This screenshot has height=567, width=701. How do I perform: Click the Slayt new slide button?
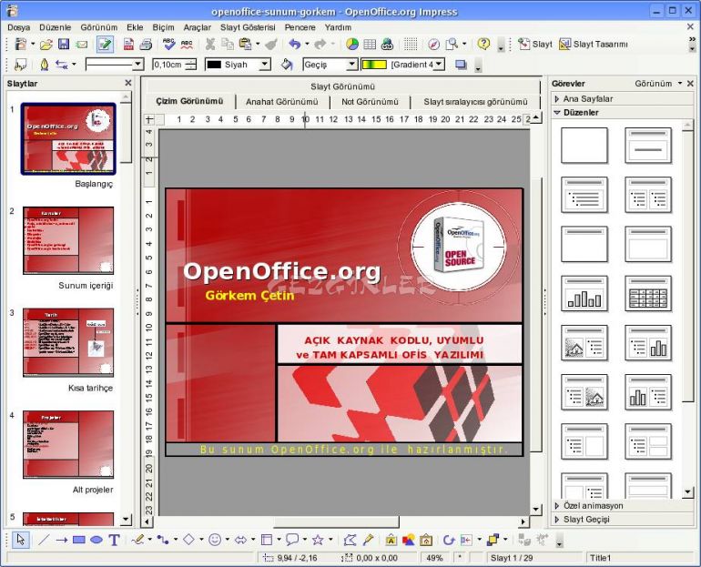pyautogui.click(x=535, y=45)
